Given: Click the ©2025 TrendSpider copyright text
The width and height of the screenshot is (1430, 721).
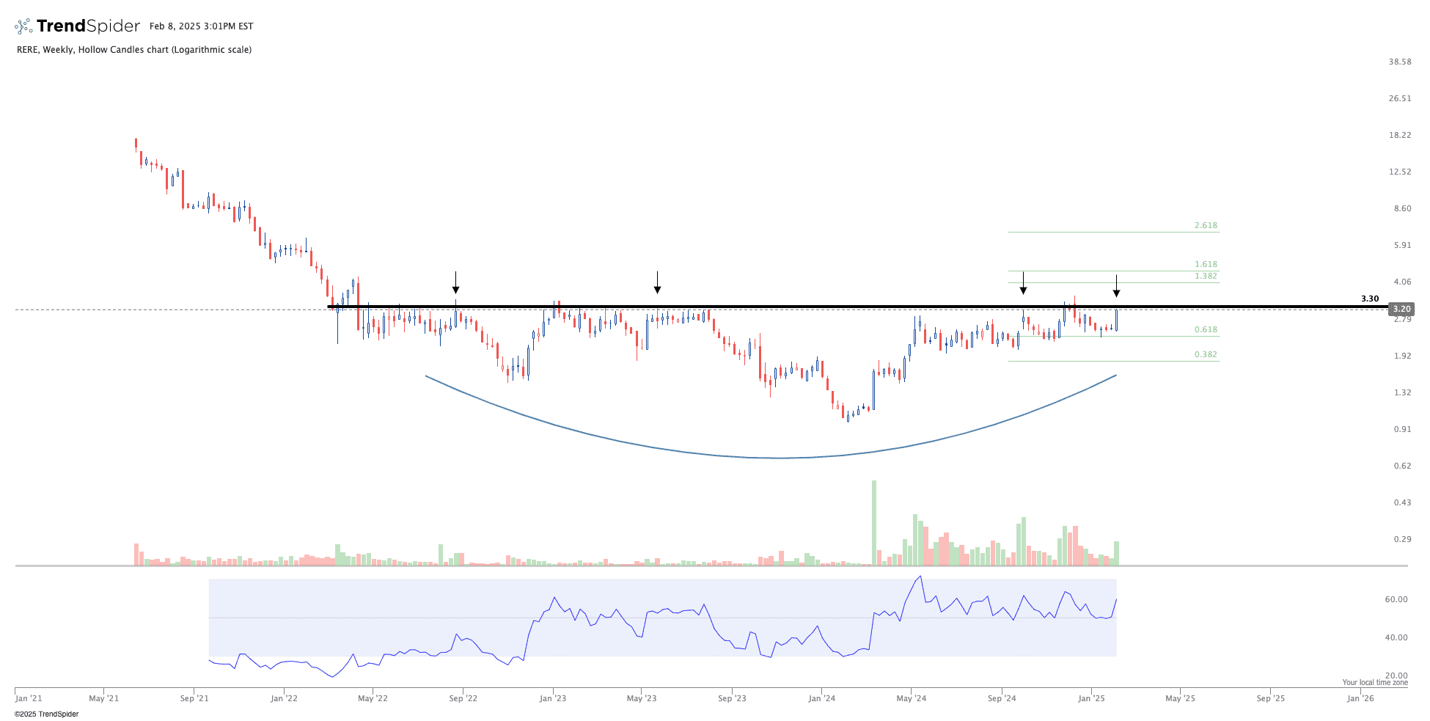Looking at the screenshot, I should [46, 714].
